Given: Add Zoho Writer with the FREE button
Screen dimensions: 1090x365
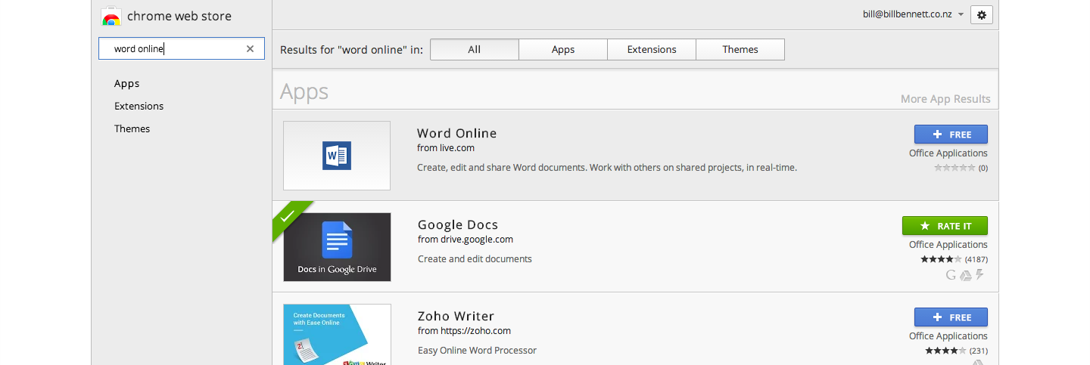Looking at the screenshot, I should click(951, 317).
